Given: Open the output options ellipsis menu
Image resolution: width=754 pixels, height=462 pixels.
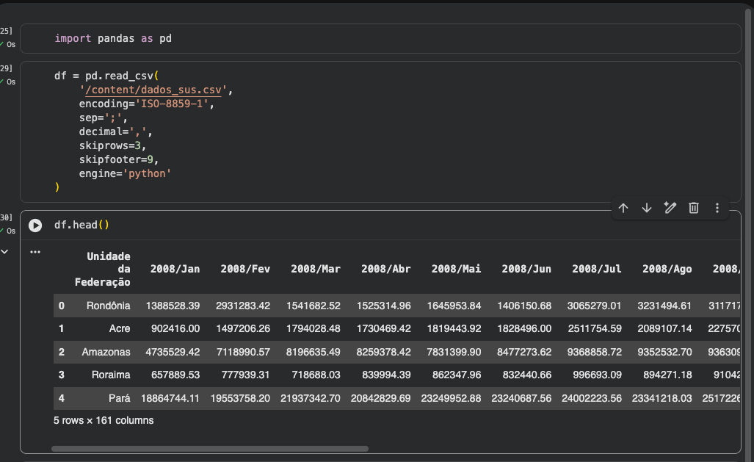Looking at the screenshot, I should click(x=35, y=252).
